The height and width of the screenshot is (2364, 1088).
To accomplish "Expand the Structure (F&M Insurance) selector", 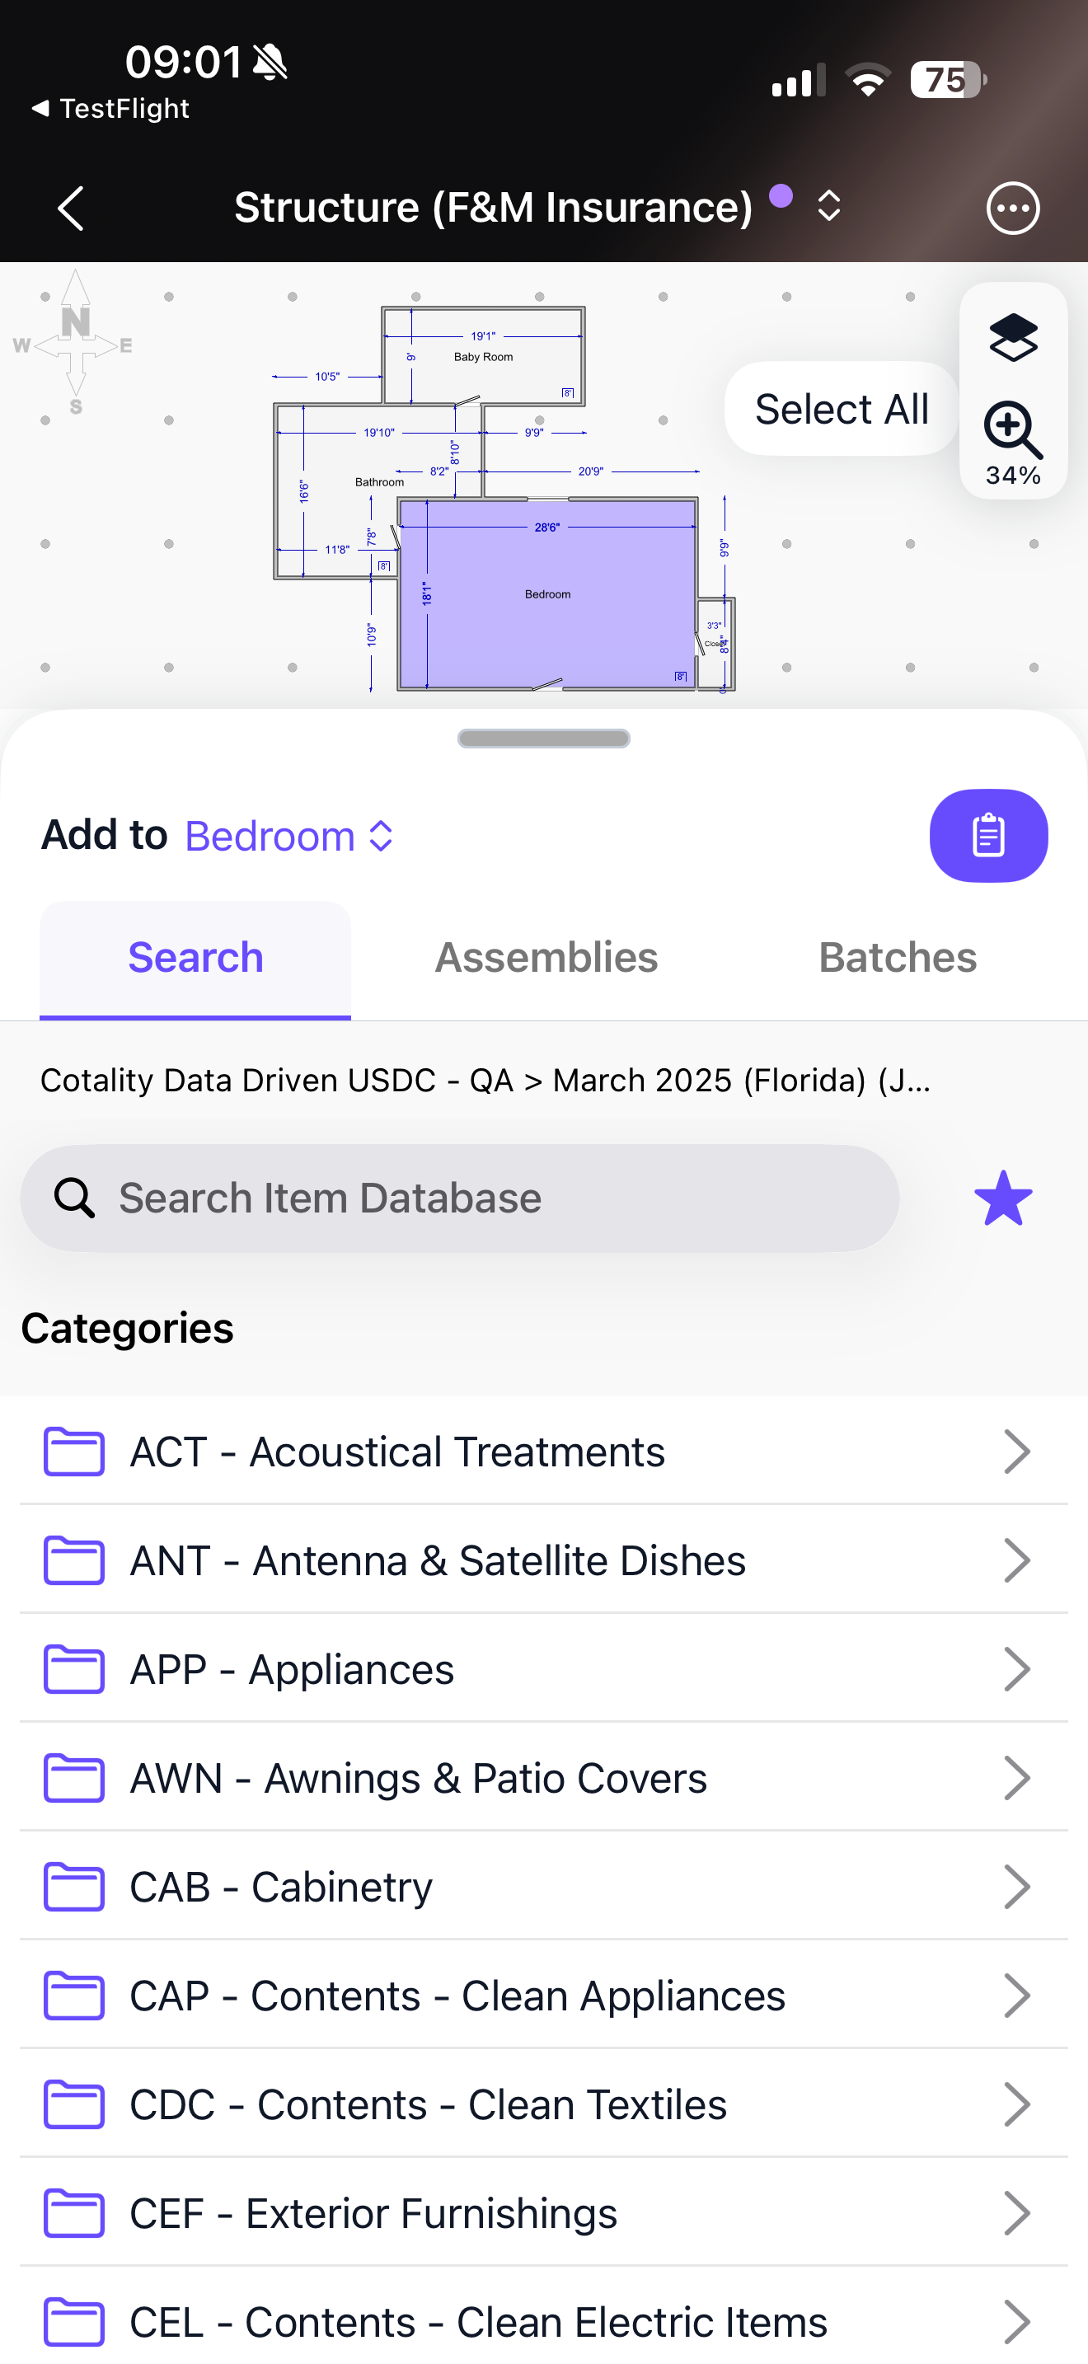I will (x=828, y=207).
